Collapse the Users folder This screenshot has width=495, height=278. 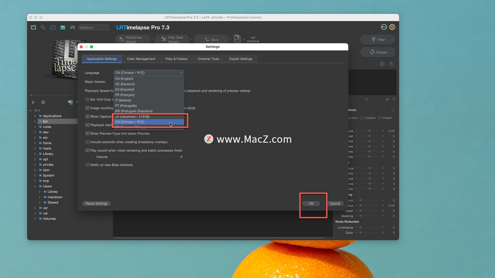pos(35,186)
